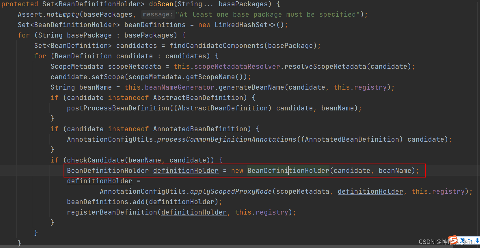Click the processCommonDefinitionAnnotations method call

click(x=227, y=139)
